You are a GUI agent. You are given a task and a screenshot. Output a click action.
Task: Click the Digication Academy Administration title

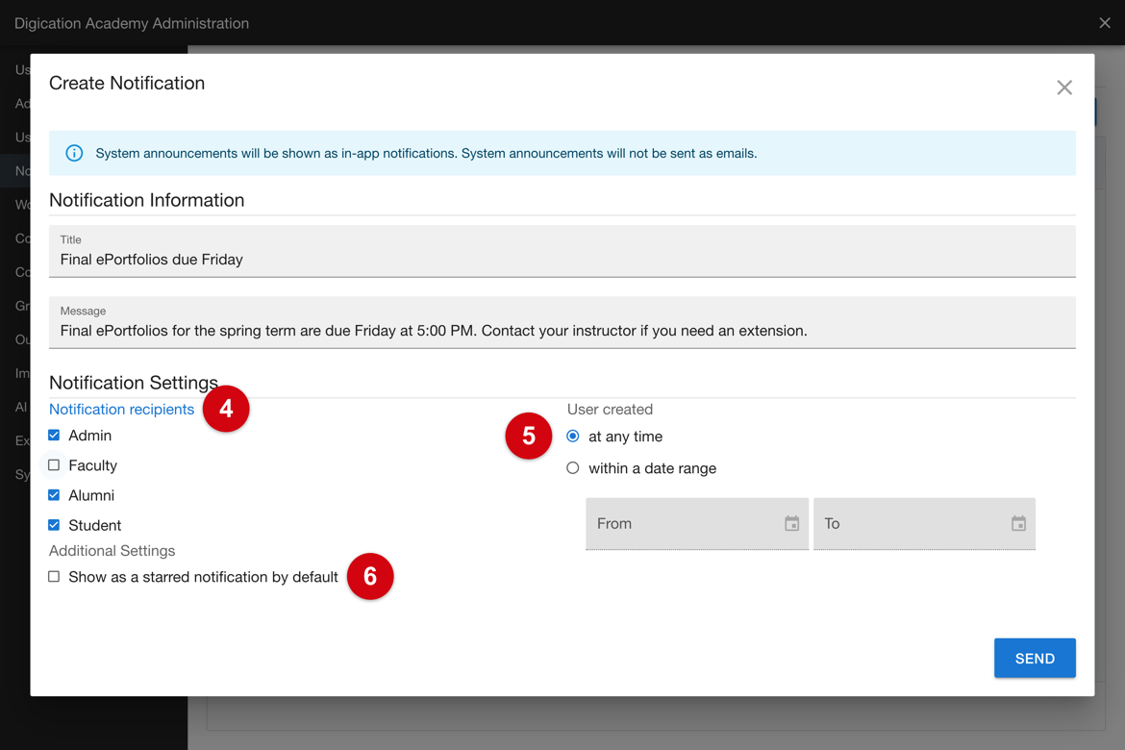coord(132,23)
